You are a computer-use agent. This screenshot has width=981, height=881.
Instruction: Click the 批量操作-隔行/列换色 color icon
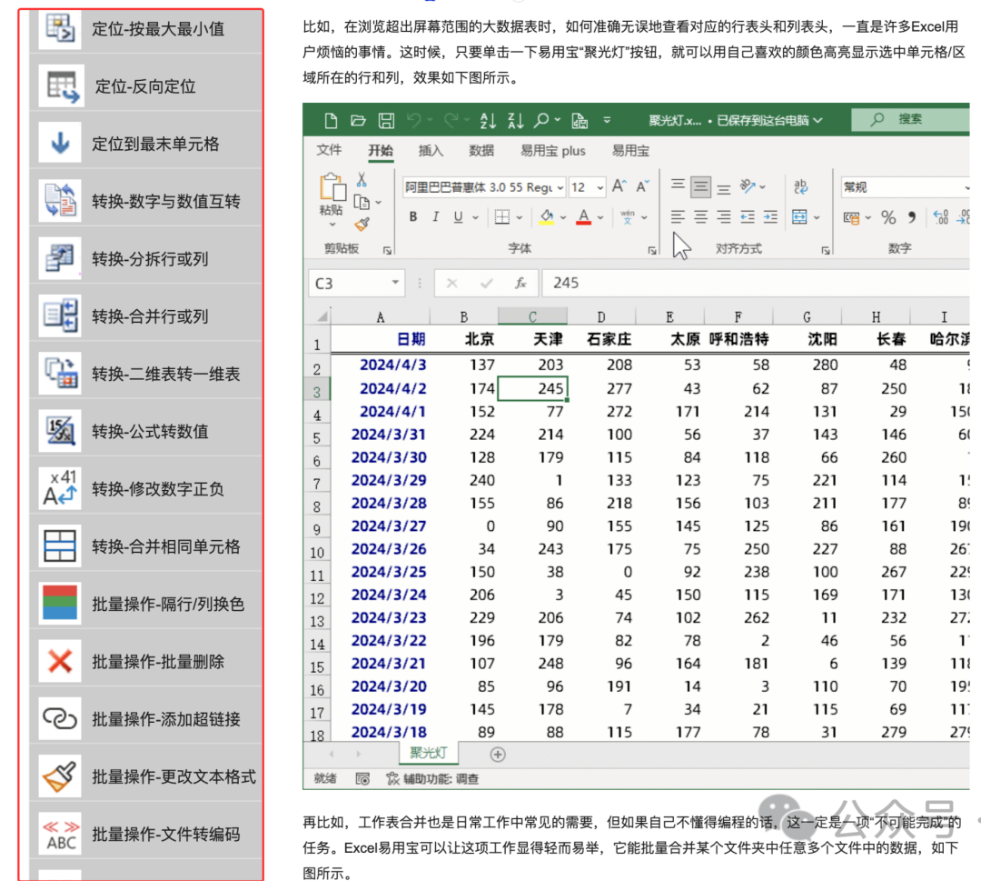pyautogui.click(x=60, y=604)
